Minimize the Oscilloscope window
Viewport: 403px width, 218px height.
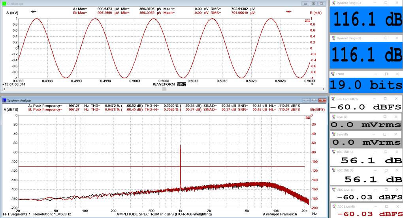[x=306, y=3]
